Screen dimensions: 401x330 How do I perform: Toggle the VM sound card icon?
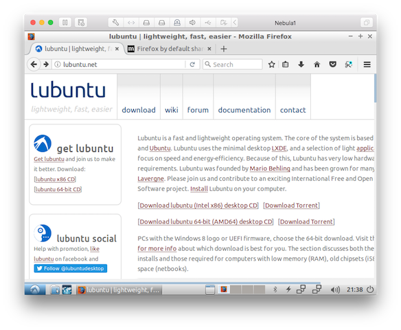[x=192, y=23]
